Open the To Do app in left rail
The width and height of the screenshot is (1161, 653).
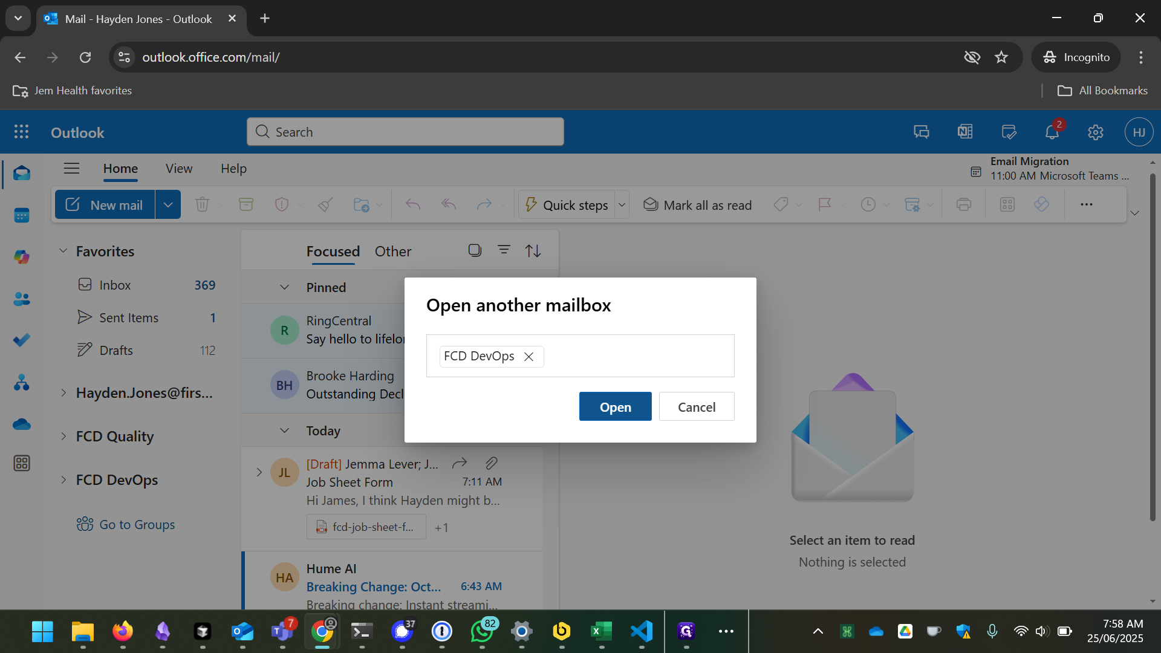tap(22, 340)
